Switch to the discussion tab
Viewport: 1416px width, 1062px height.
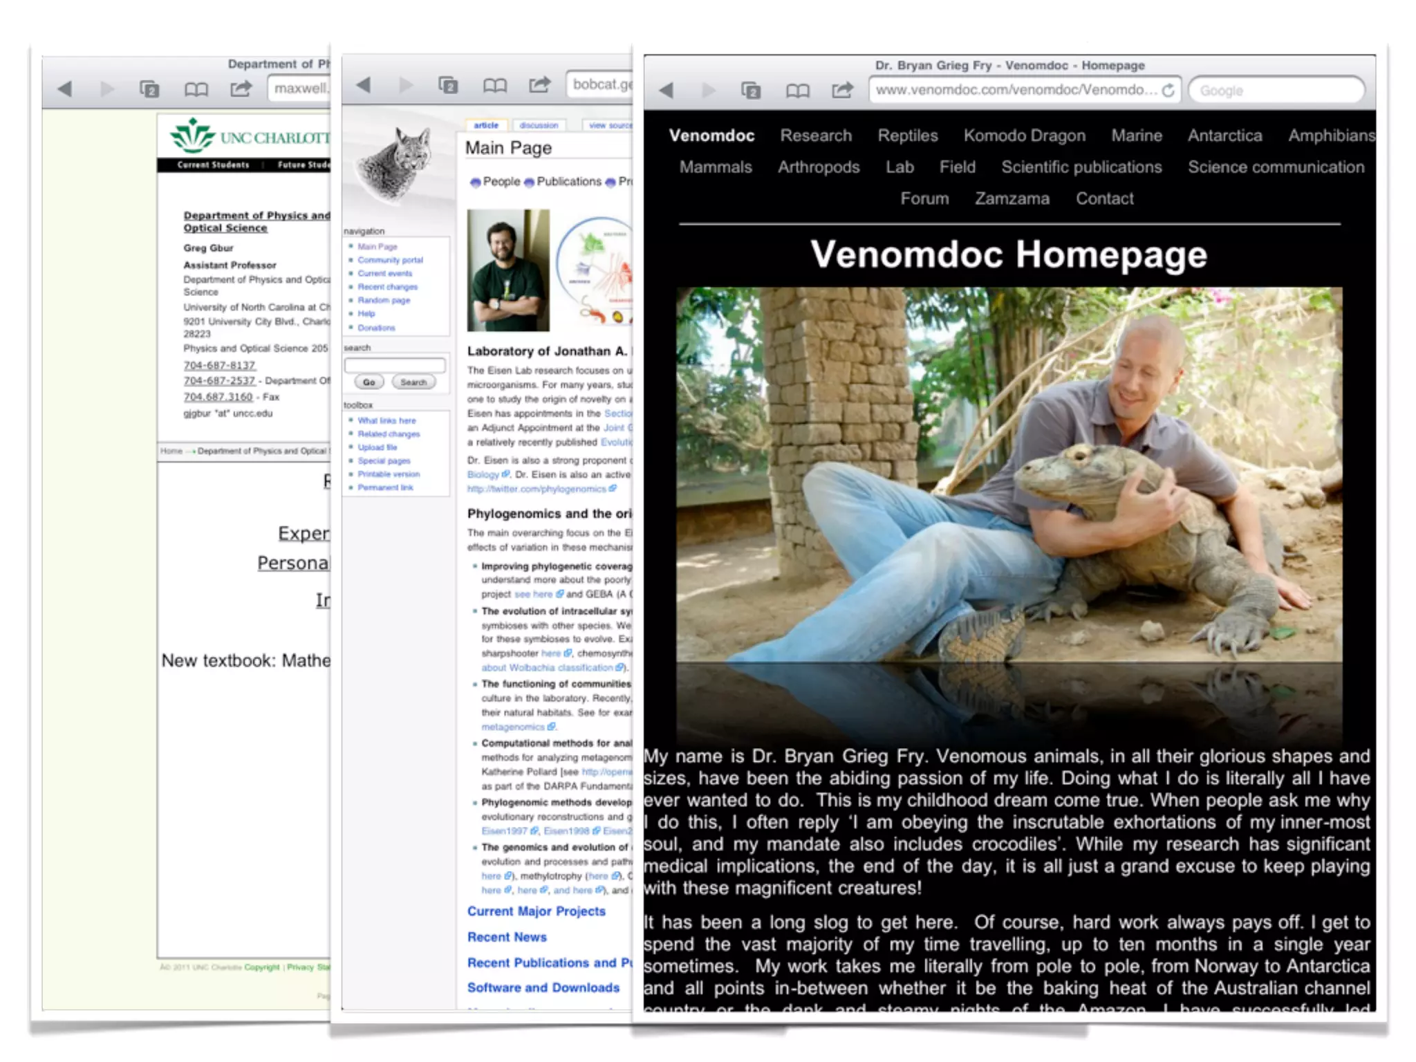tap(539, 126)
